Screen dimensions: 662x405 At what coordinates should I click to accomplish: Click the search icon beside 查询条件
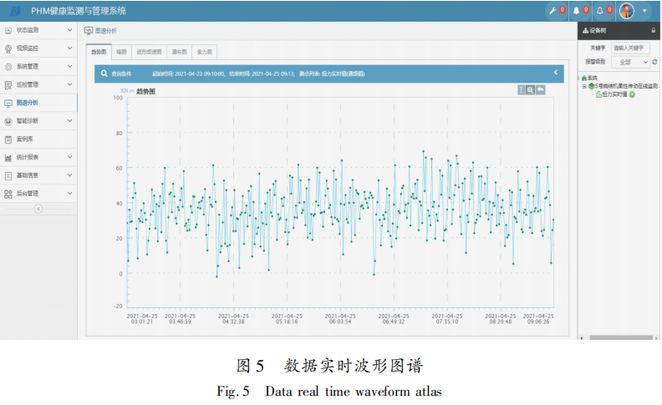click(104, 73)
